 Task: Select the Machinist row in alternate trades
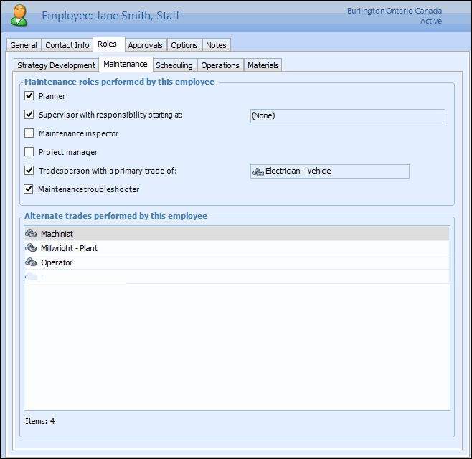point(237,234)
